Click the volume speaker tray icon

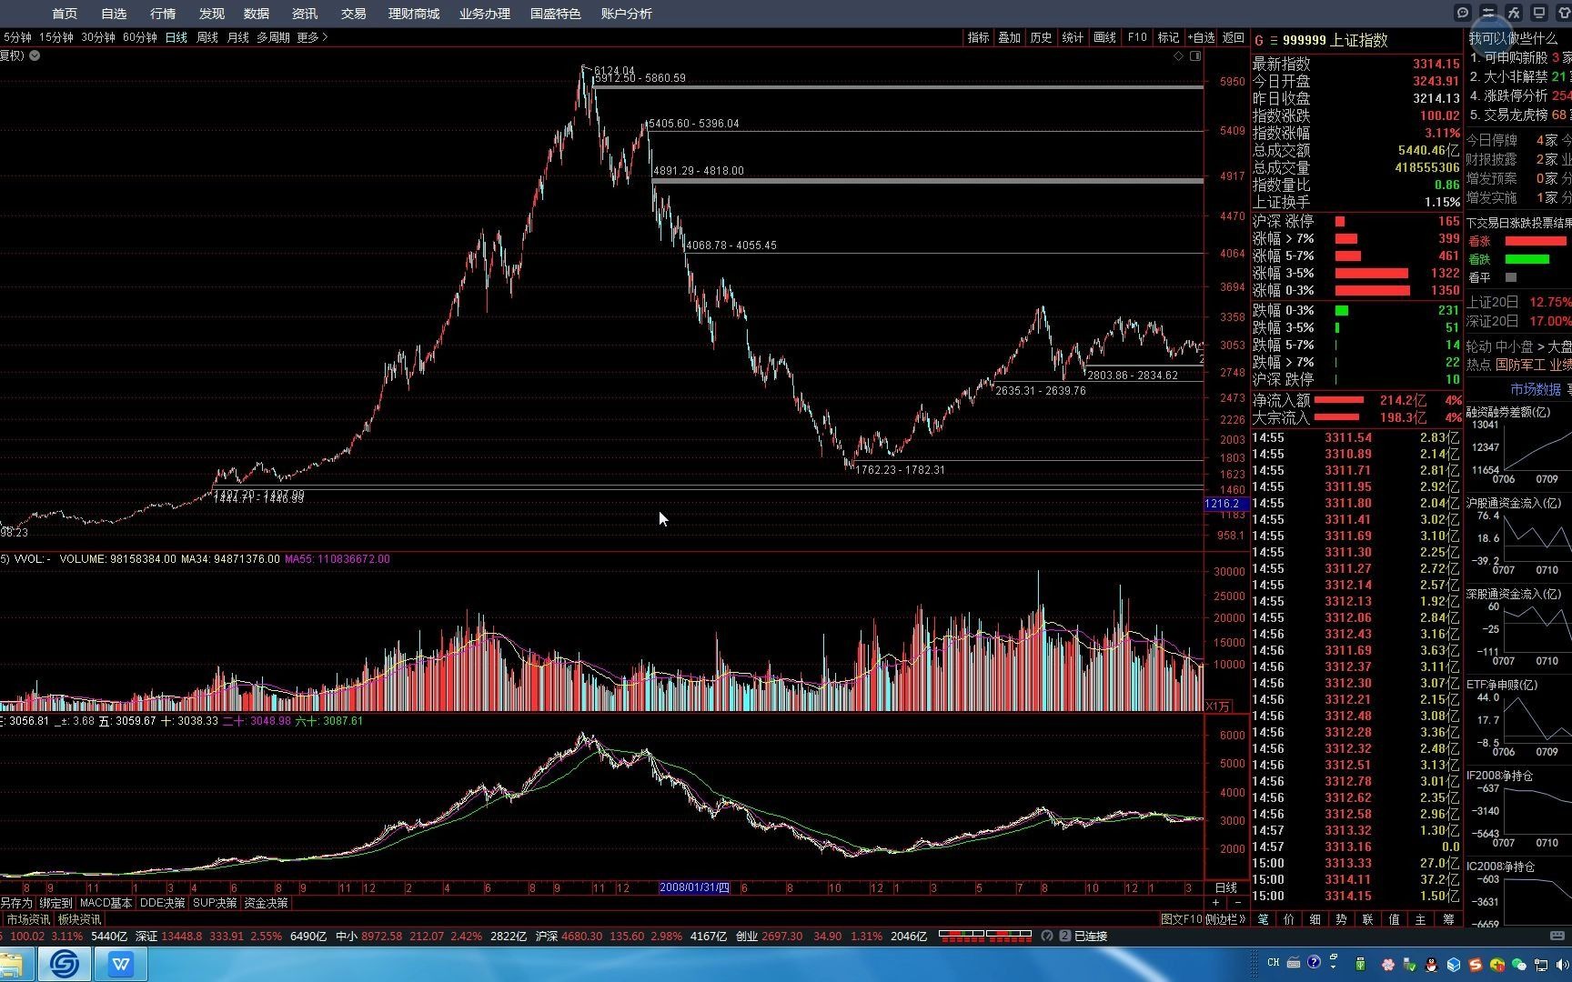click(1563, 964)
